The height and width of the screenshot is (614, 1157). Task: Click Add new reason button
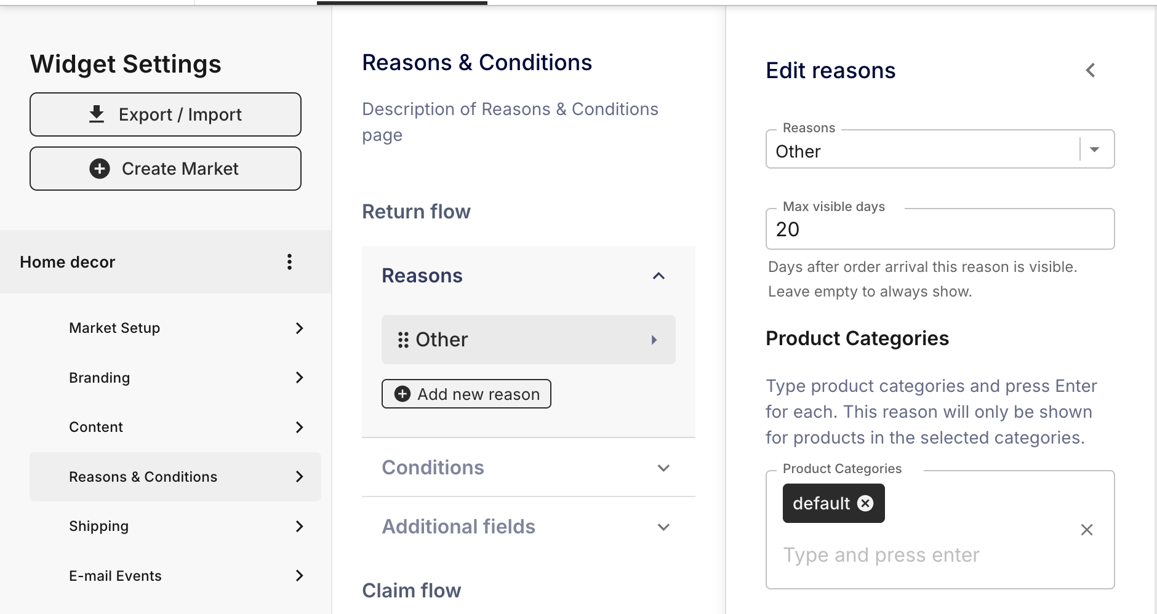pos(466,394)
